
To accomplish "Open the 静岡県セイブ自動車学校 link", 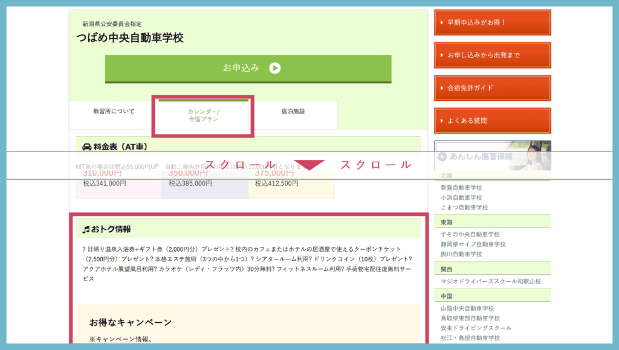I will [473, 244].
